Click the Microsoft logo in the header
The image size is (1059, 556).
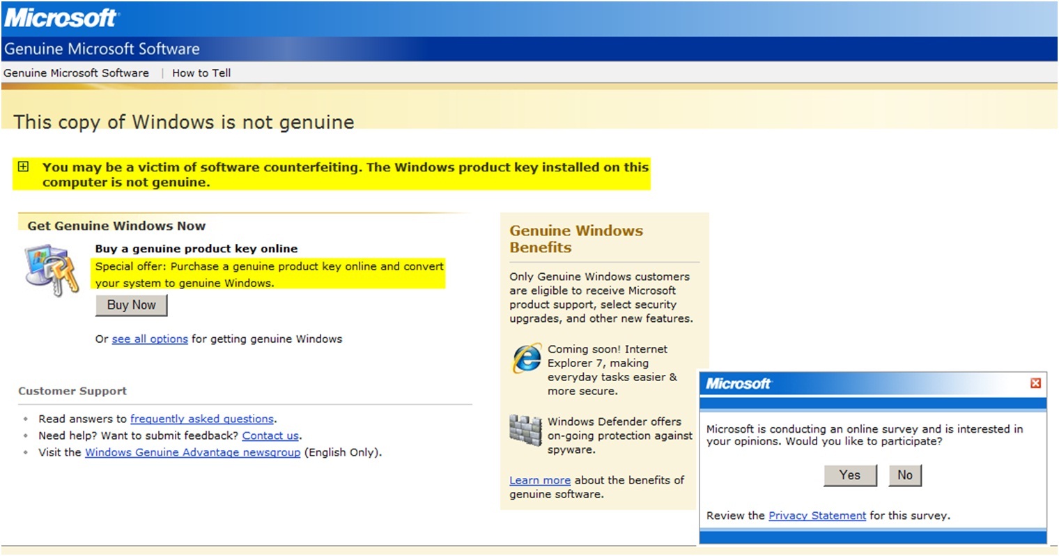click(61, 17)
